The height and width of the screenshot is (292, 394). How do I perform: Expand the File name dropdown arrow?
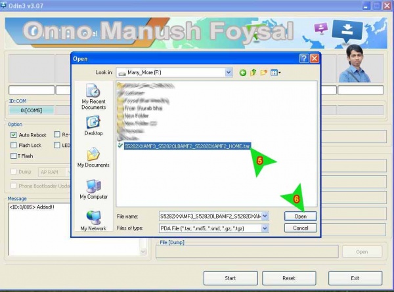click(265, 216)
